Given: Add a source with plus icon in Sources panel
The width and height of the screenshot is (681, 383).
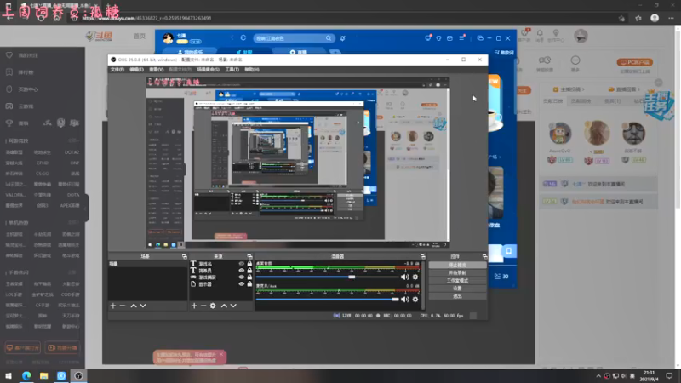Looking at the screenshot, I should click(194, 306).
